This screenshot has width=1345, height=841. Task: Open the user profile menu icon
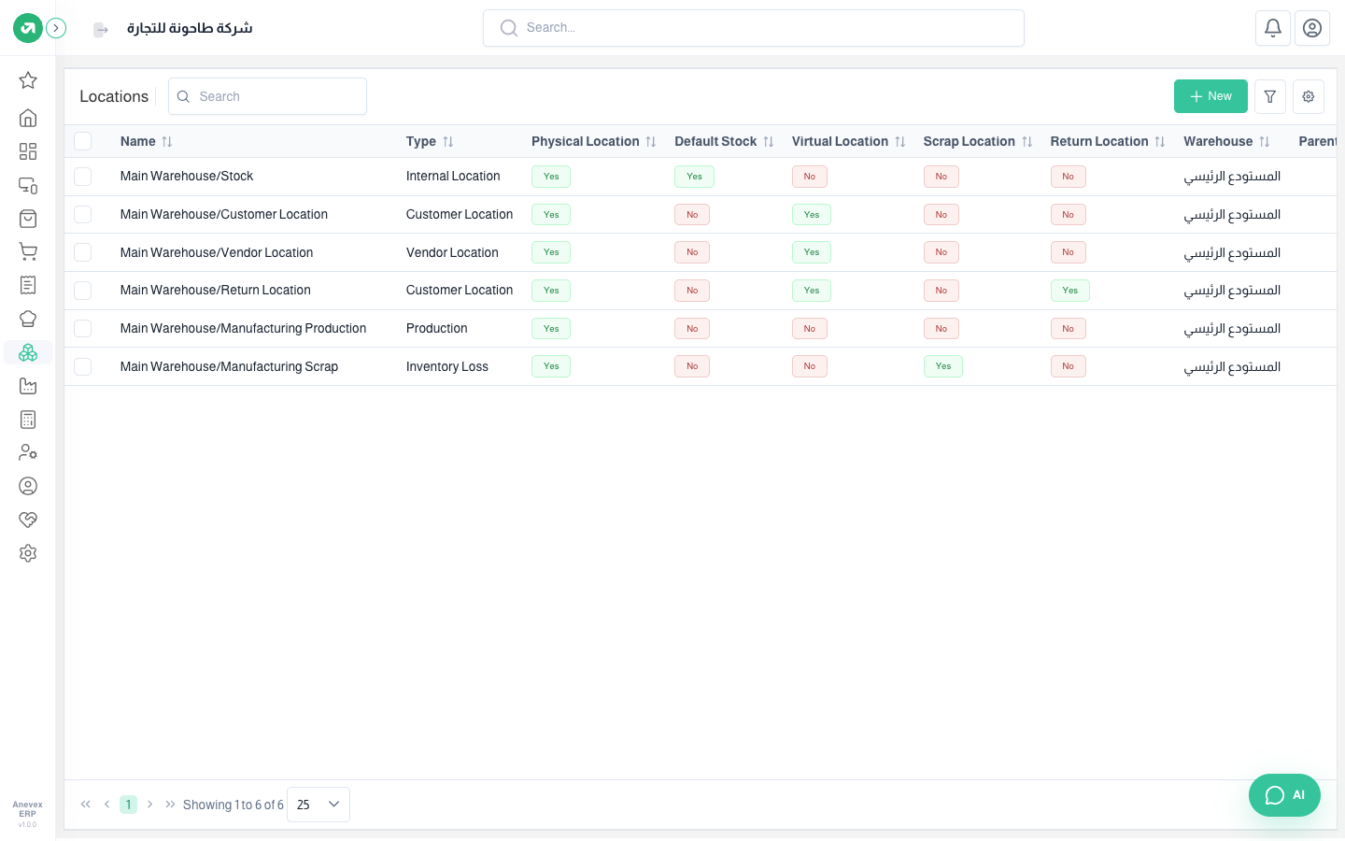coord(1312,28)
